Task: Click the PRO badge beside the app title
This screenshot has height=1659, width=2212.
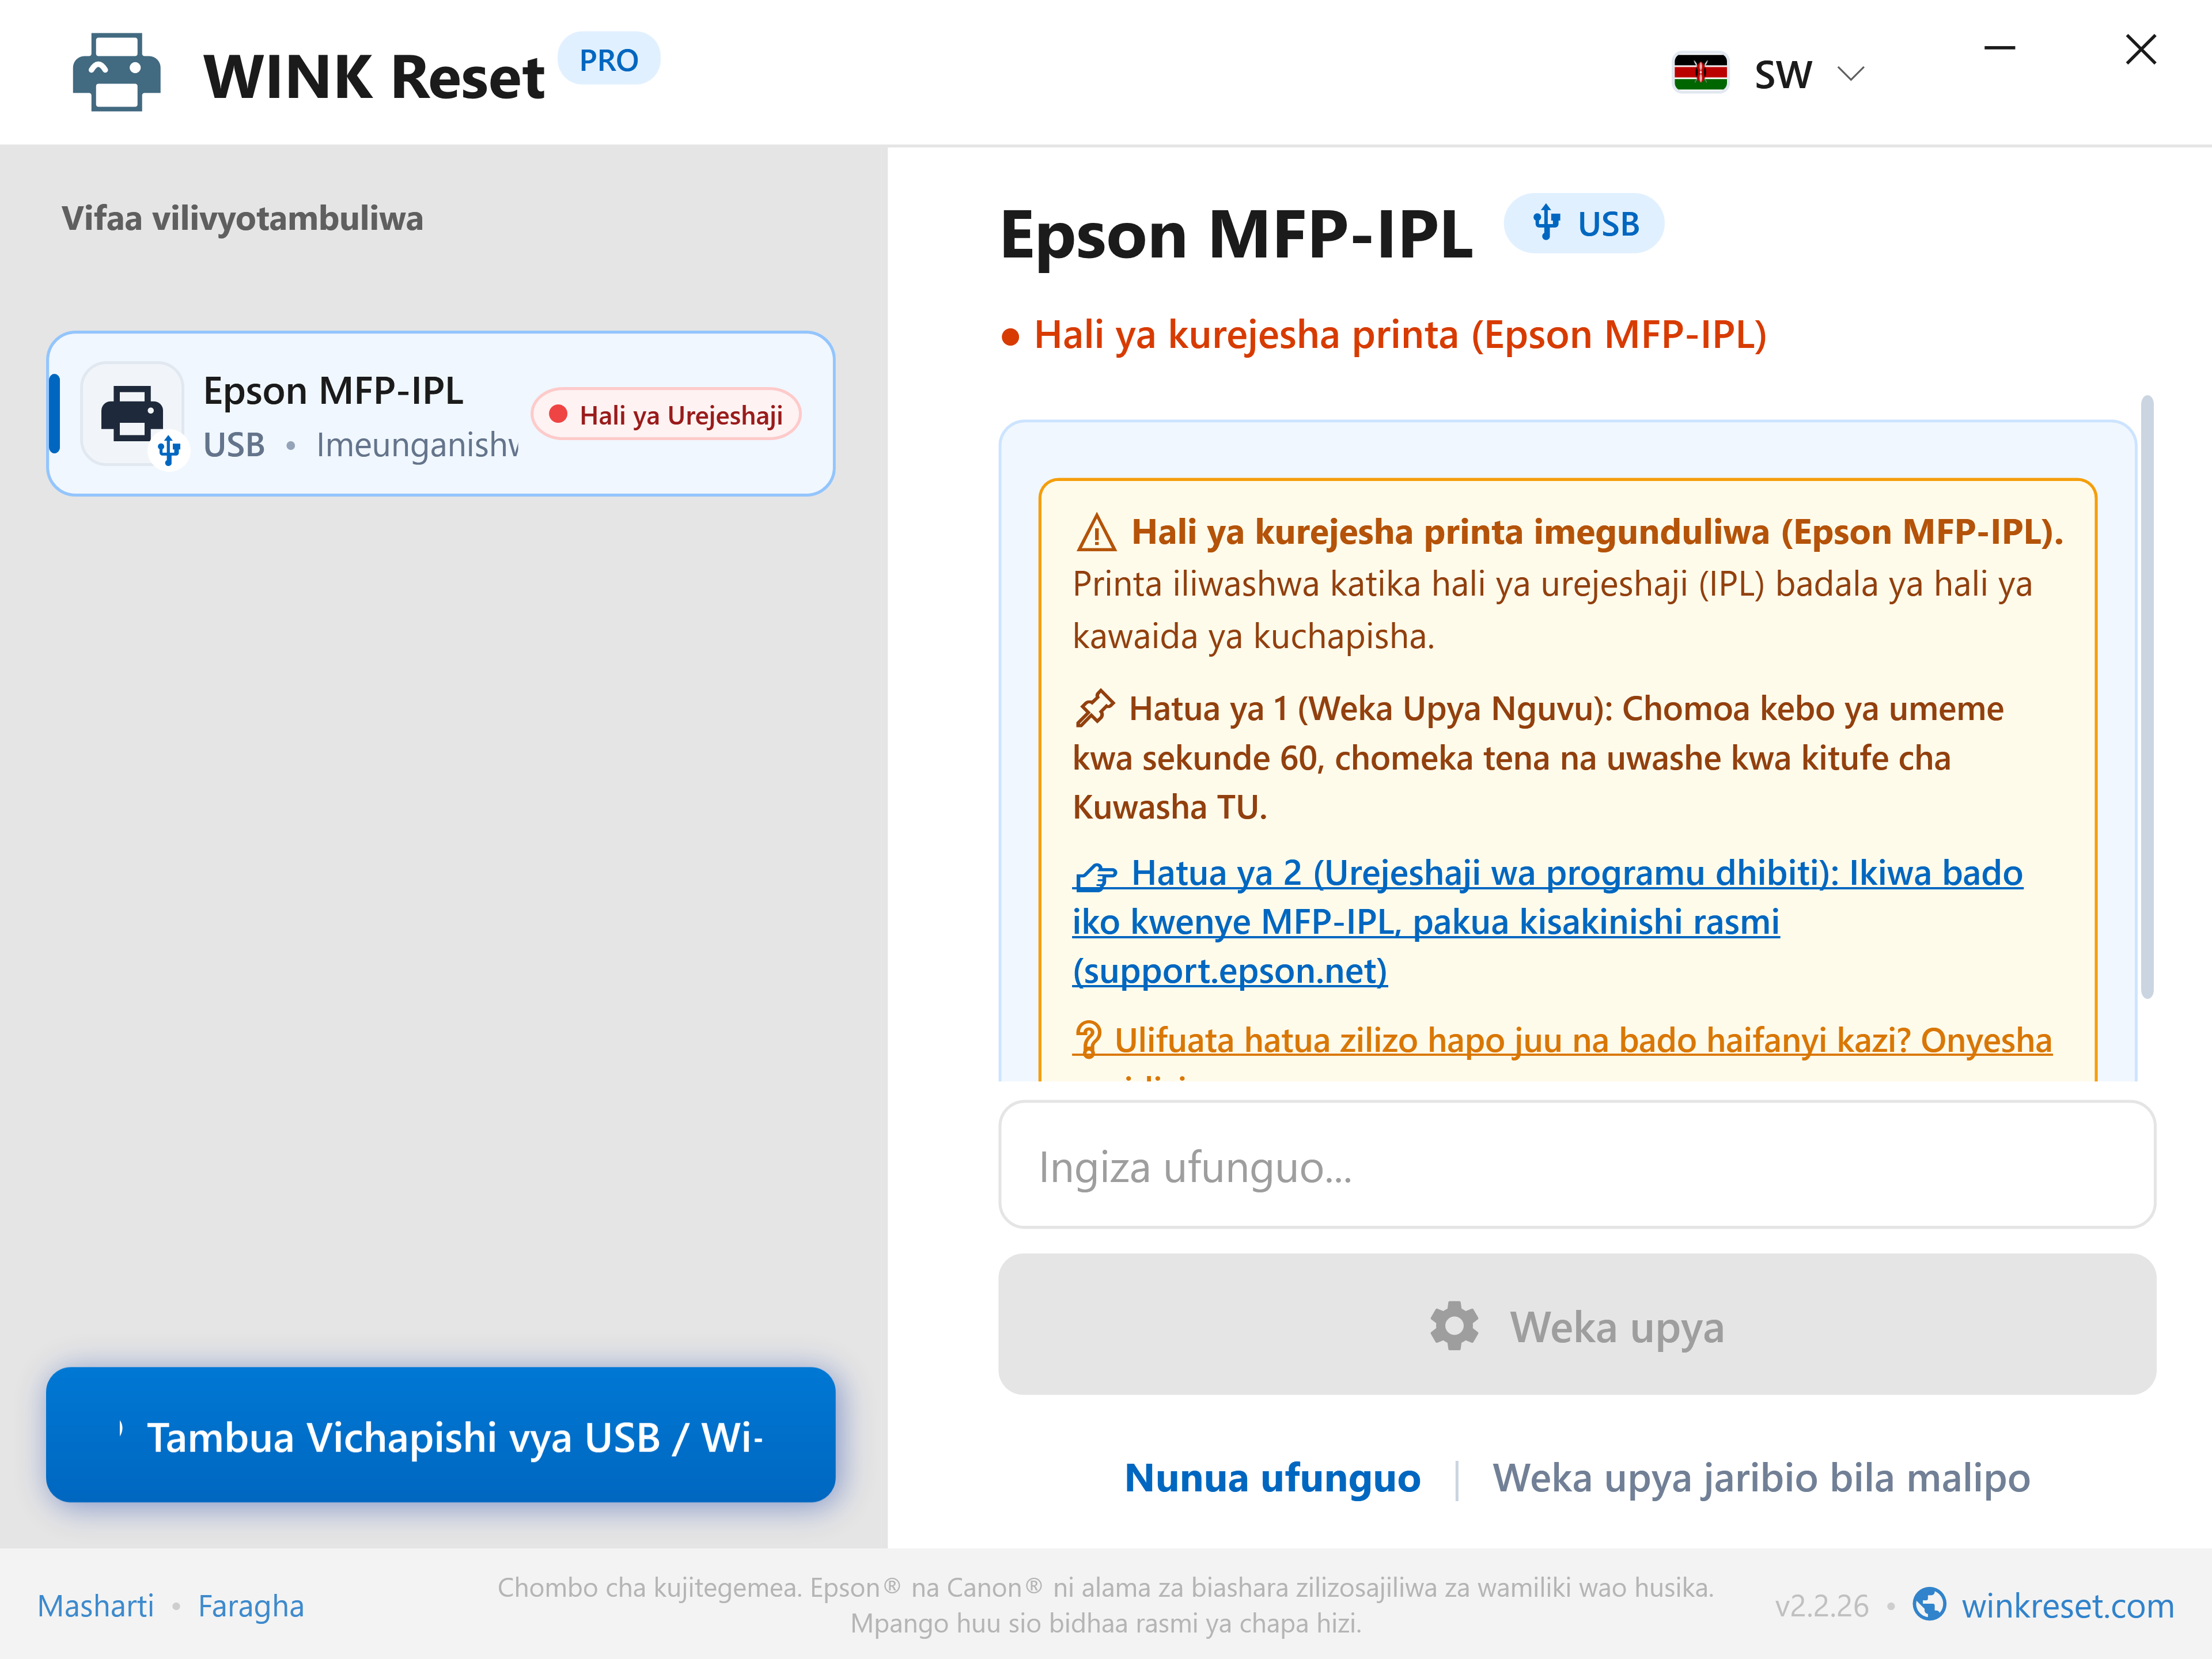Action: tap(608, 60)
